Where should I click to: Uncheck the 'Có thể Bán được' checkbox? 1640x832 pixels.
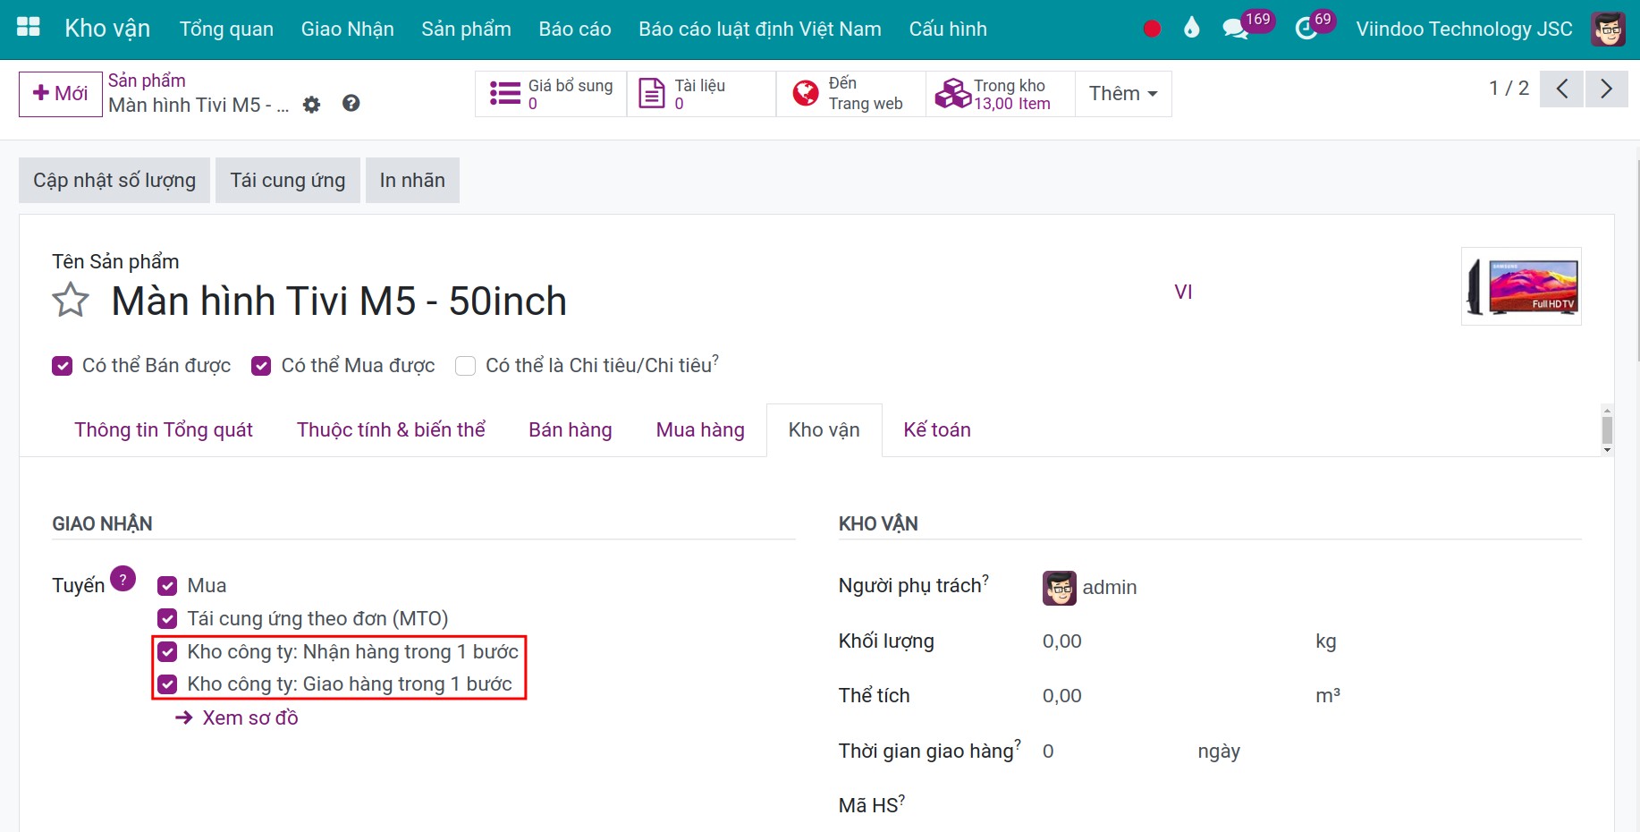coord(62,366)
